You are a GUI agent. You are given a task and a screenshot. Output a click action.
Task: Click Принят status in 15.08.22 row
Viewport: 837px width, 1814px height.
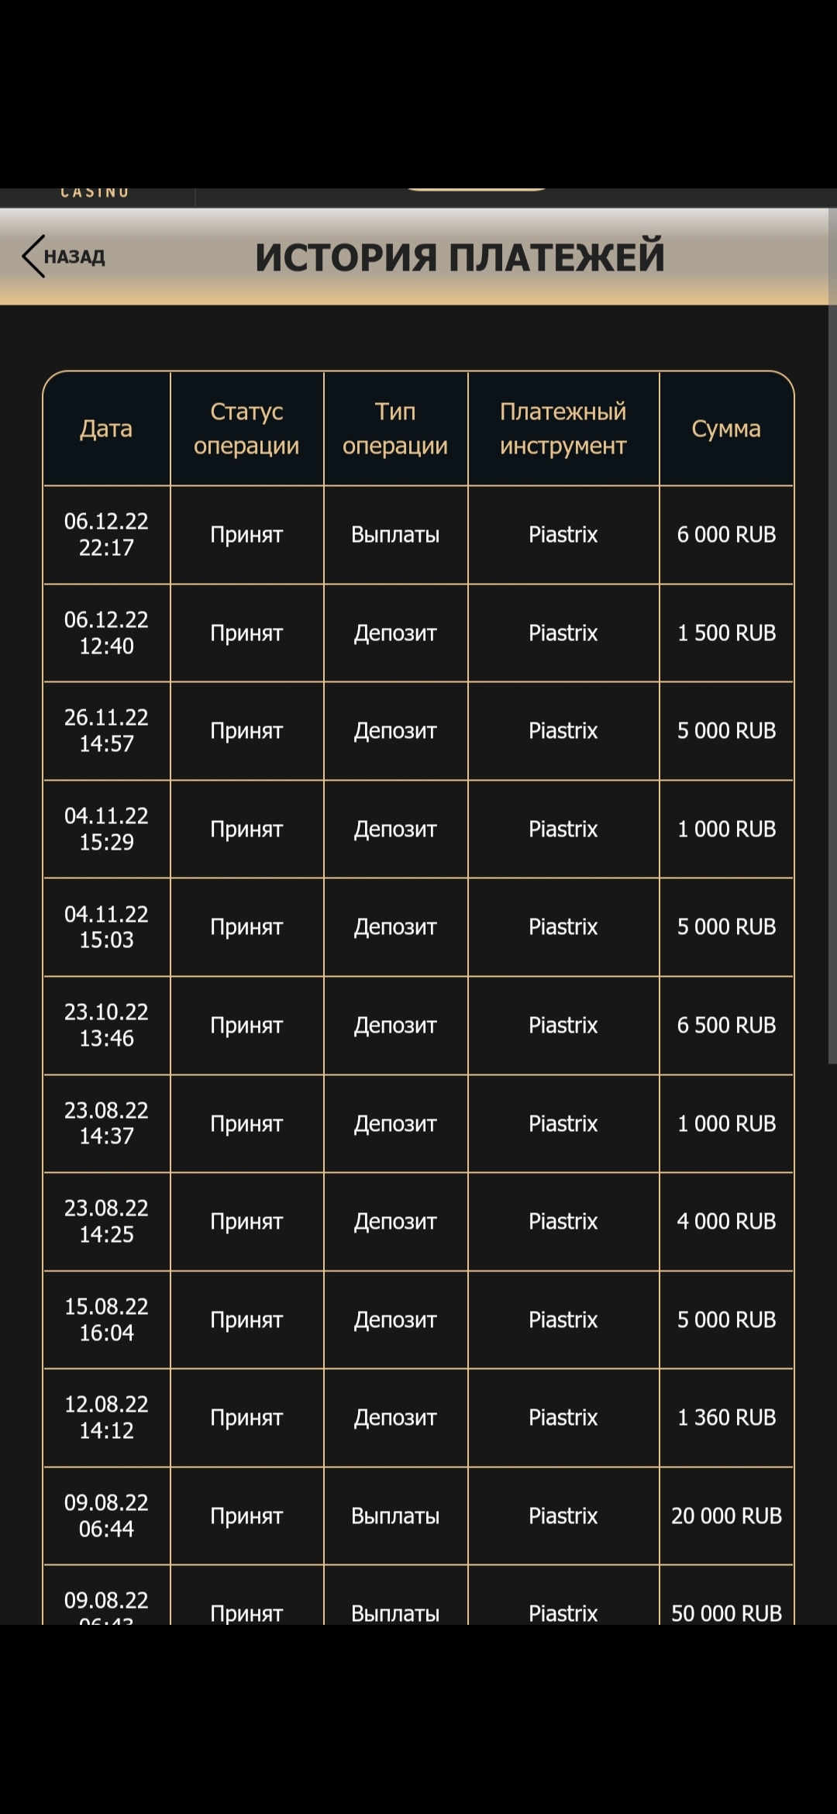[246, 1320]
